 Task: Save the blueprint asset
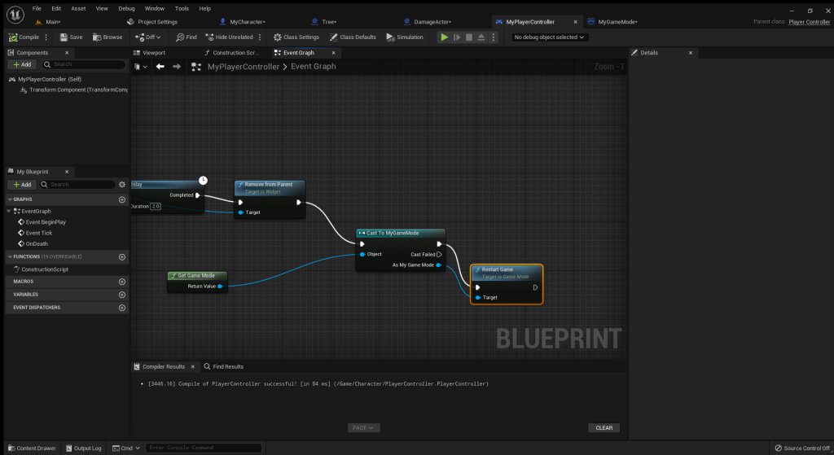[72, 37]
